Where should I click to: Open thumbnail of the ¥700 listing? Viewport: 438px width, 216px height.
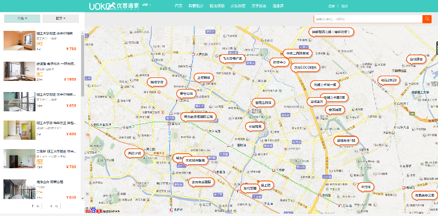click(x=19, y=159)
